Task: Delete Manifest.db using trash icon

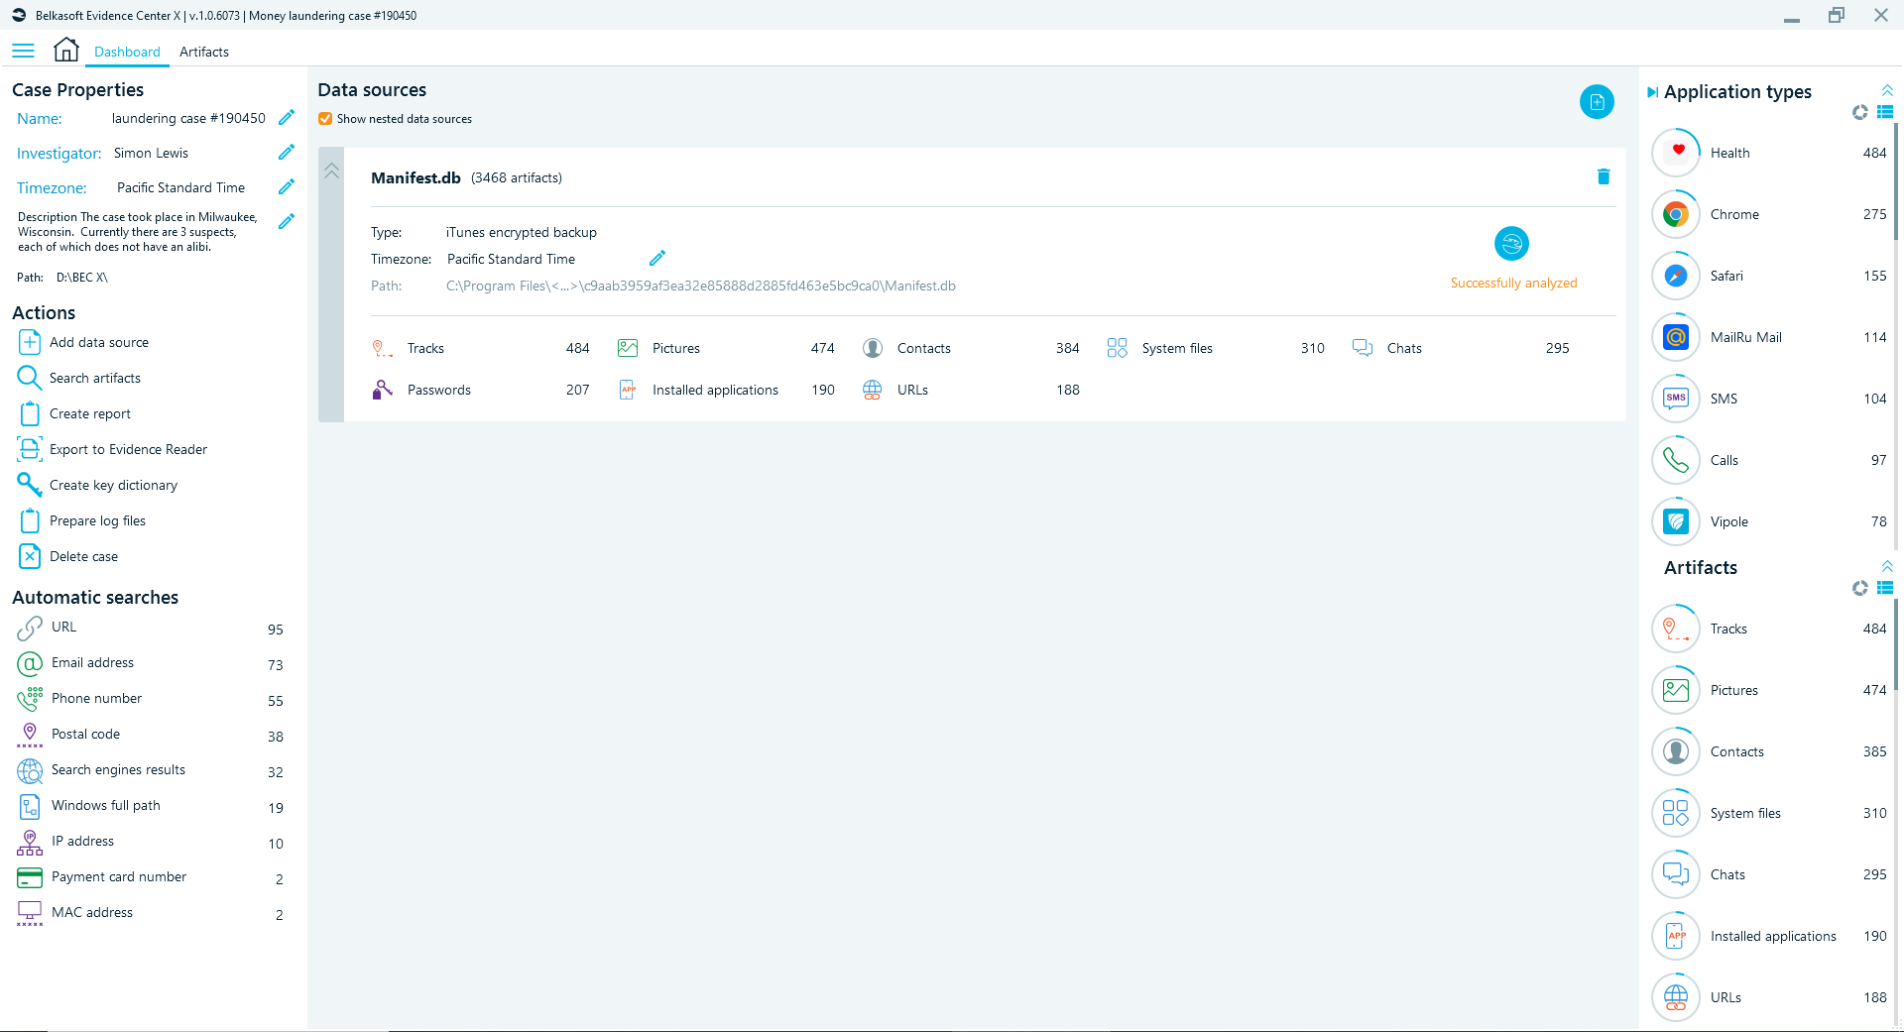Action: click(x=1604, y=176)
